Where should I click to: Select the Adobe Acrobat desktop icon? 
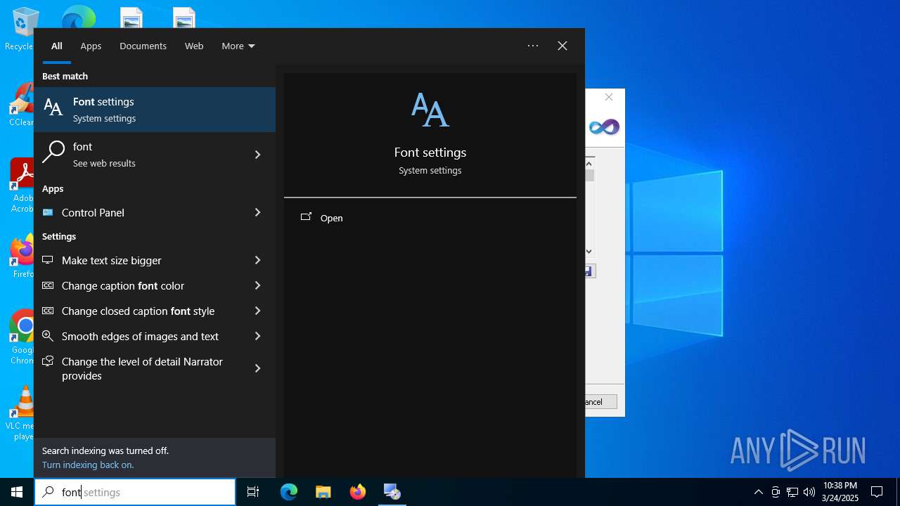pyautogui.click(x=21, y=185)
